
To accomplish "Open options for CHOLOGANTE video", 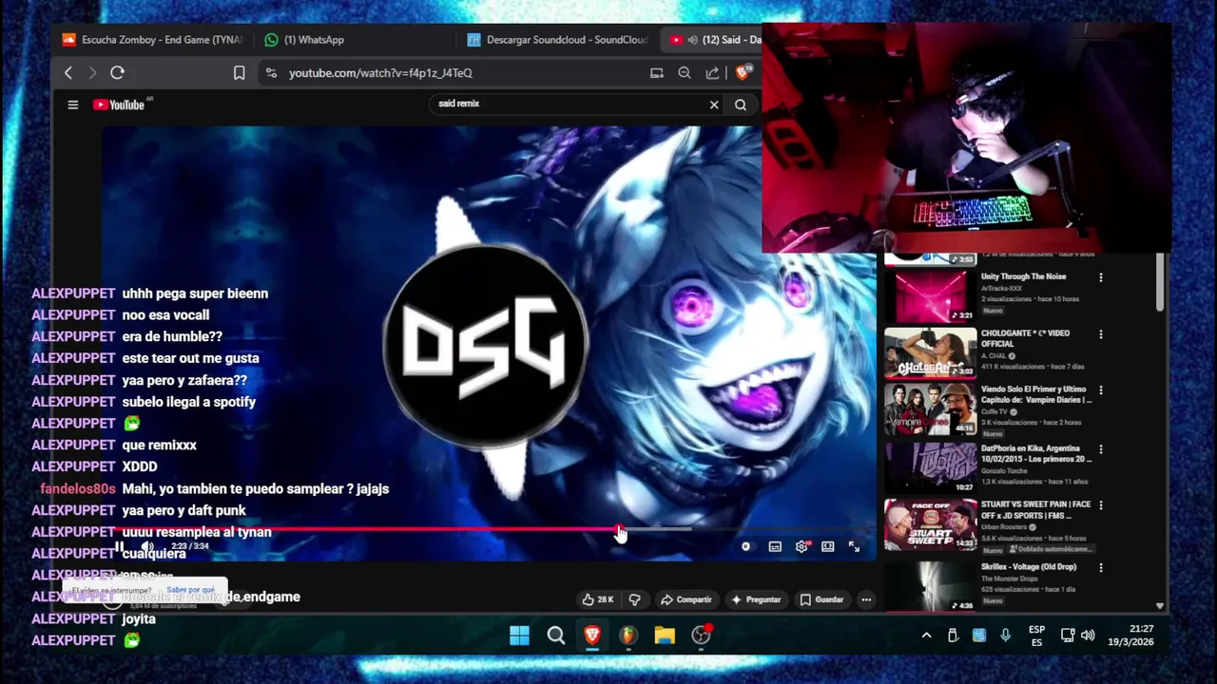I will pos(1101,334).
